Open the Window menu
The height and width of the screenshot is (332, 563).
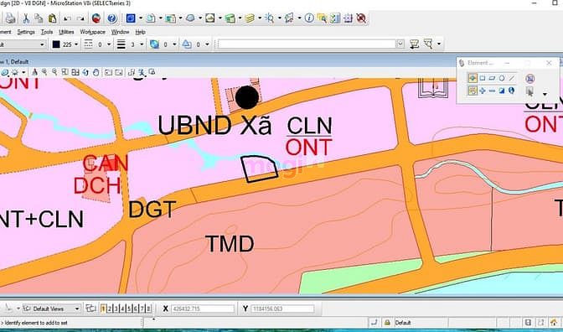(120, 32)
